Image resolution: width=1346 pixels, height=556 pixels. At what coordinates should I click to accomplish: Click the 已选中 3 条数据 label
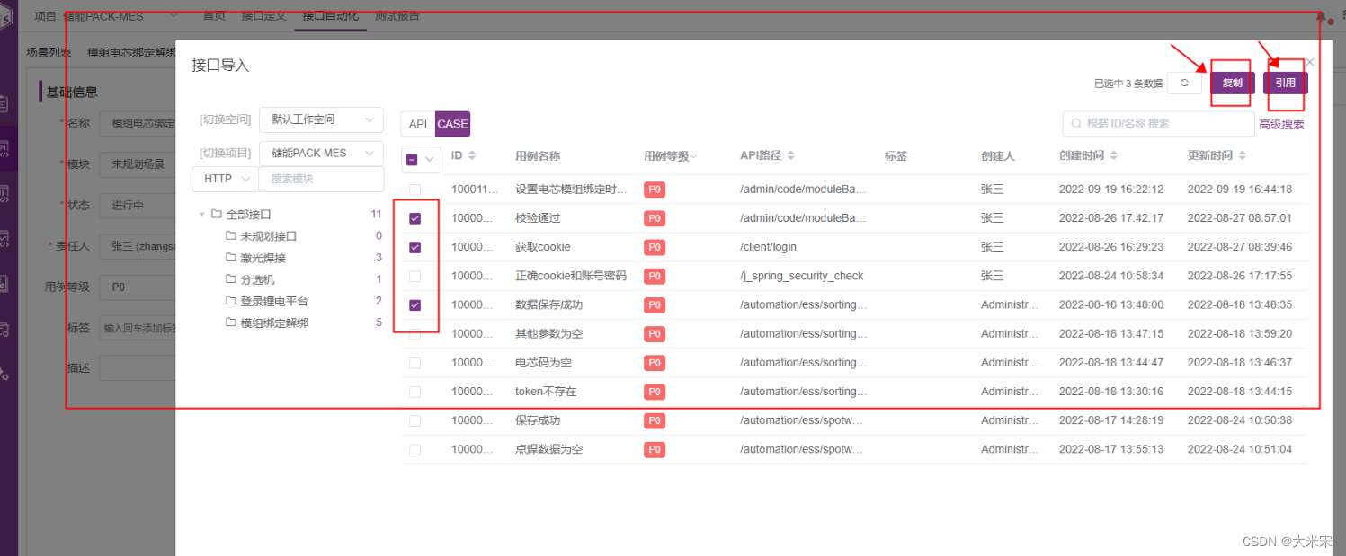click(1128, 84)
